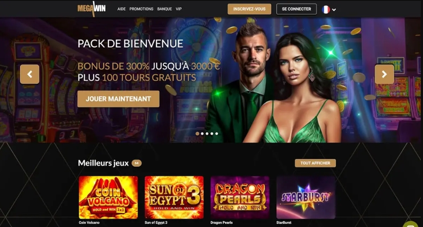
Task: Click the SE CONNECTER button
Action: tap(297, 9)
